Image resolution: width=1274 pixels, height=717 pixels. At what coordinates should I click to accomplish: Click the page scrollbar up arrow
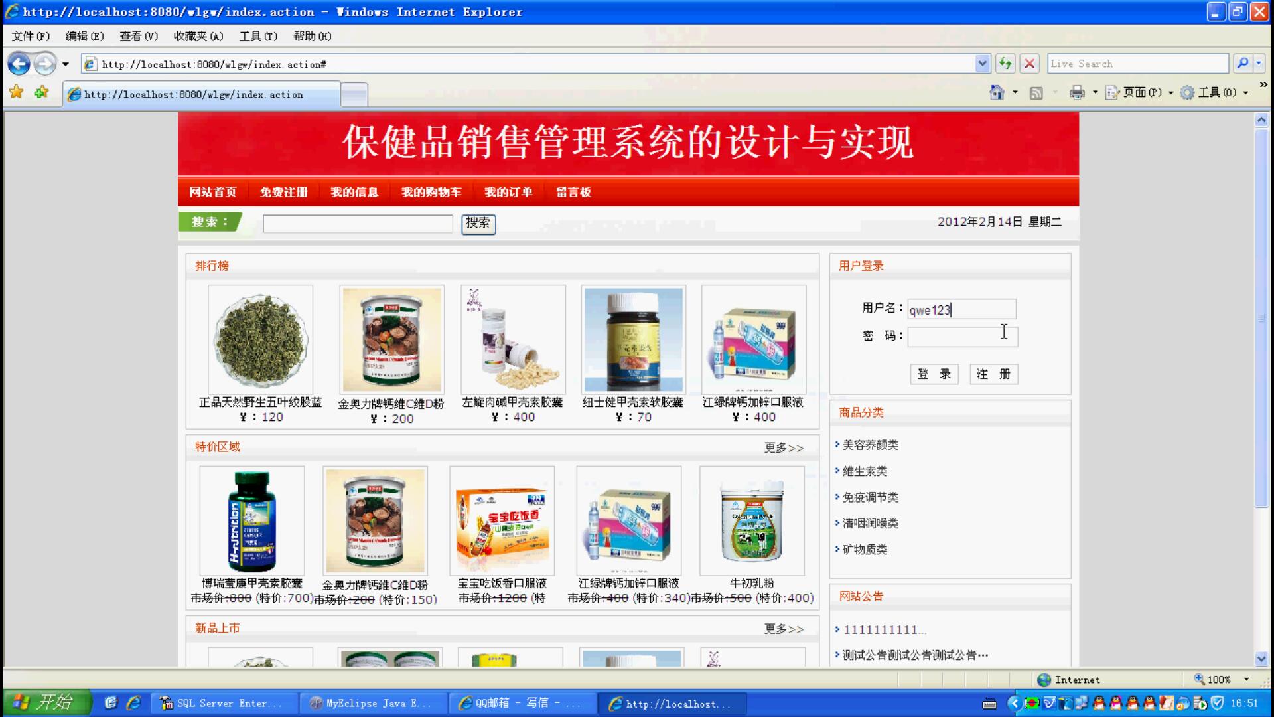tap(1261, 120)
